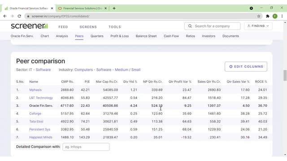Focus the Search for a company box
This screenshot has width=287, height=161.
[x=212, y=26]
